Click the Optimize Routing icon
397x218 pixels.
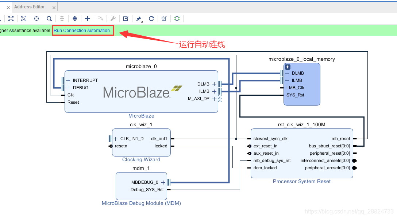[164, 19]
